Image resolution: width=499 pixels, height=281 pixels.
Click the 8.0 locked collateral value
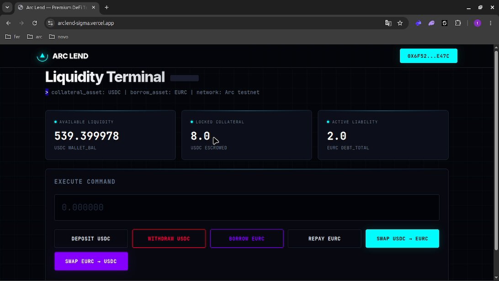tap(200, 136)
